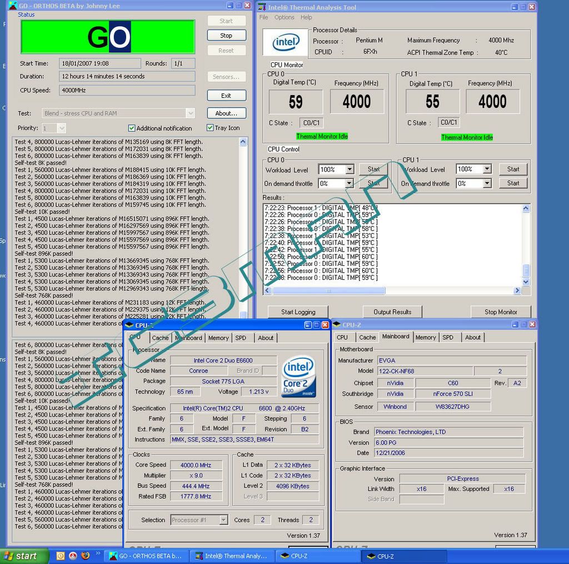Switch to the Intel Thermal Analysis taskbar button
Viewport: 569px width, 564px height.
[233, 556]
